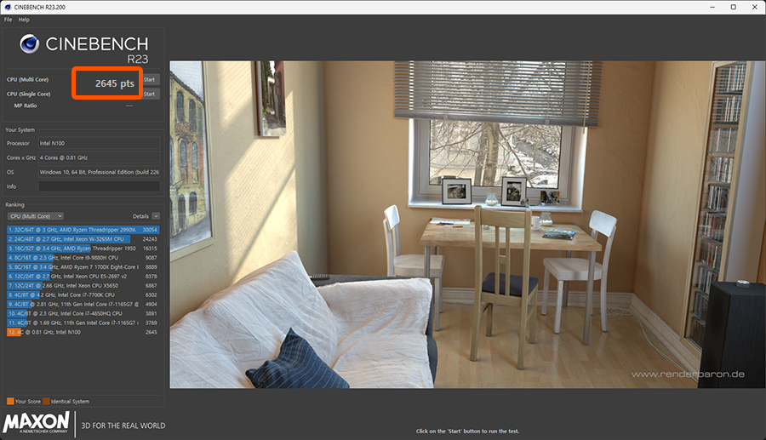The height and width of the screenshot is (440, 766).
Task: Click the 2645 pts multi core score
Action: (114, 83)
